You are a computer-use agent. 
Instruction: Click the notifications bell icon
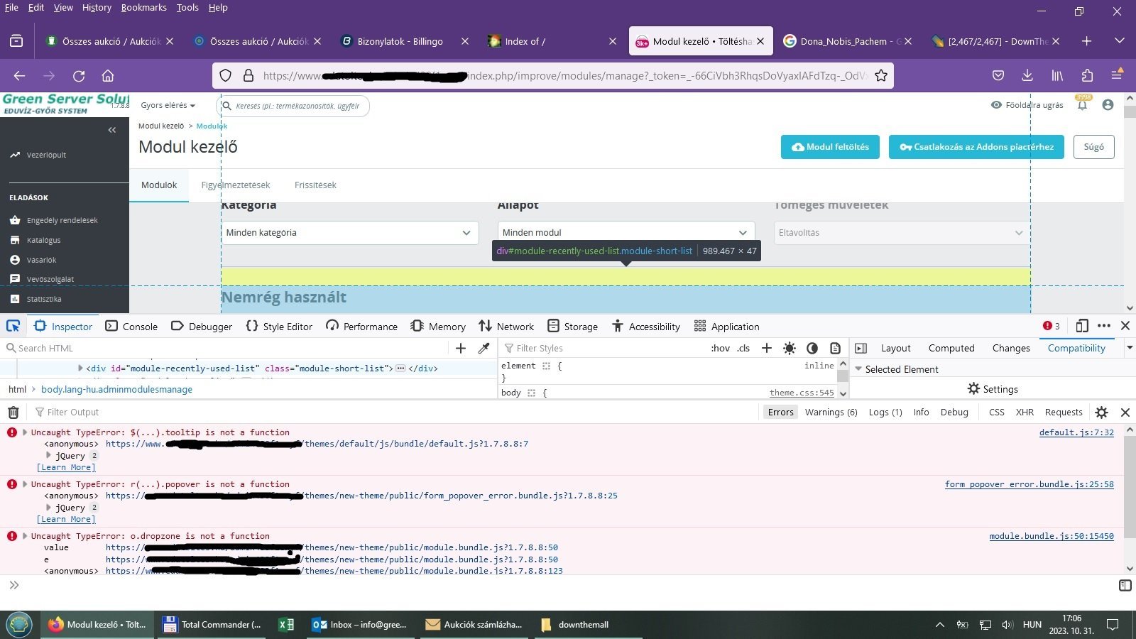(x=1082, y=105)
